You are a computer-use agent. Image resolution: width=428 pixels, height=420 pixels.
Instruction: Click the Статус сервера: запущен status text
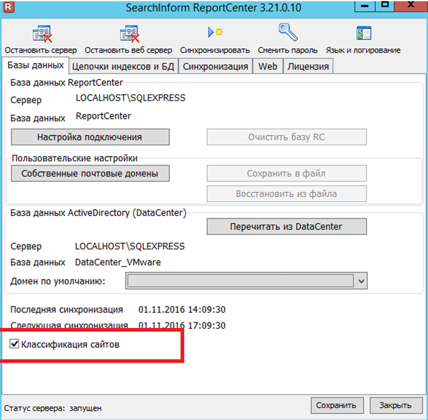pyautogui.click(x=53, y=408)
